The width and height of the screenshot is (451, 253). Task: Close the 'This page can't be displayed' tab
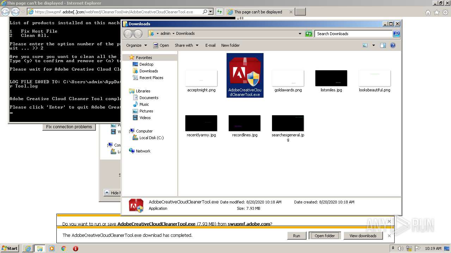[291, 12]
